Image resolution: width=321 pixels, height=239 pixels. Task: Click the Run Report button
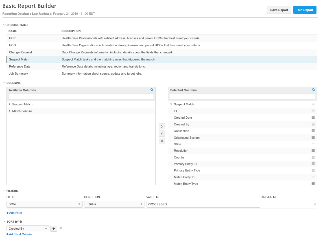pyautogui.click(x=305, y=10)
